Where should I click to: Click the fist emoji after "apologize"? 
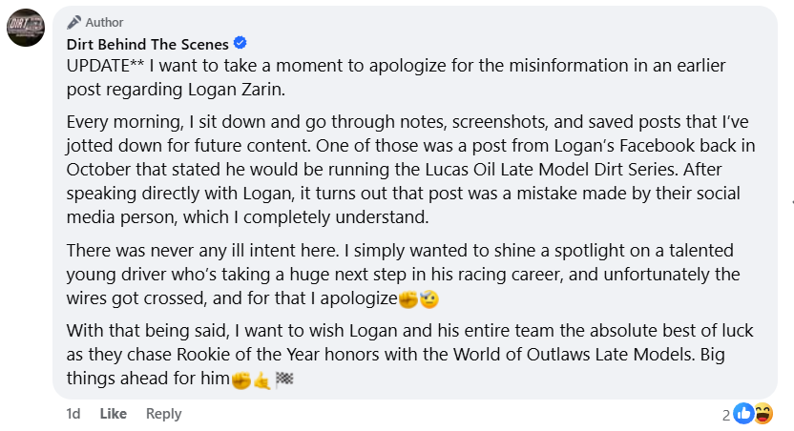click(408, 298)
